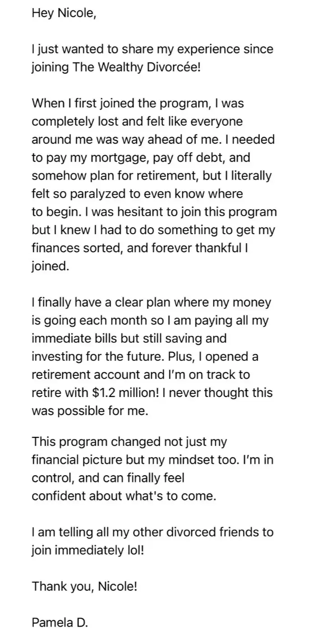Viewport: 310px width, 629px height.
Task: Click the amount '$1.2 million!'
Action: click(131, 393)
